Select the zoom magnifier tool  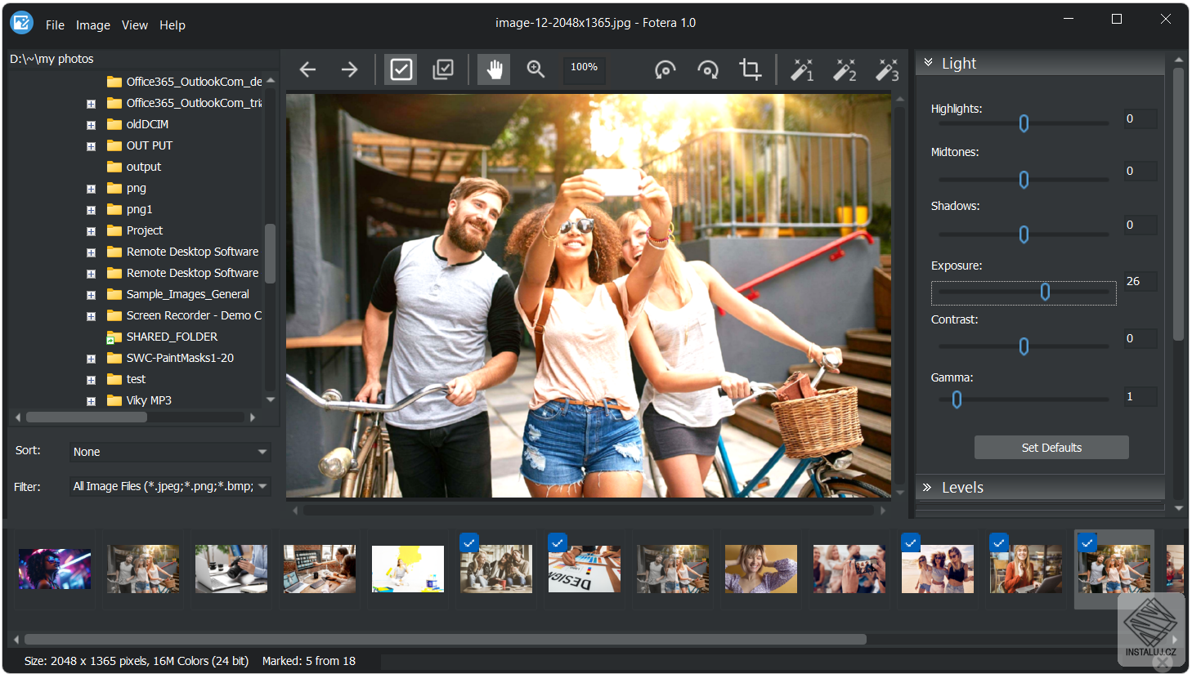tap(536, 69)
